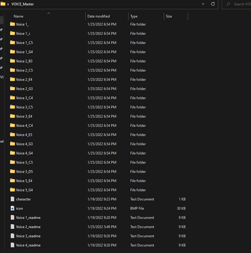
Task: Click the folder icon of Voice 3_C5
Action: 12,107
